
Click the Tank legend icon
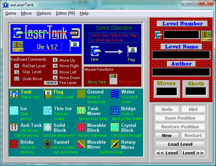[x=14, y=94]
